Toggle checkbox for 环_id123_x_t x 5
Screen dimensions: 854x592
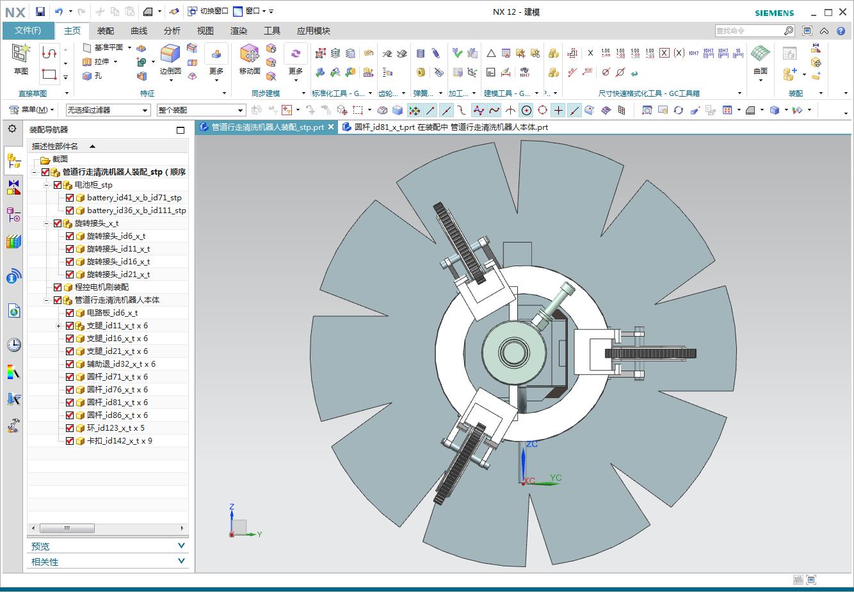coord(70,428)
